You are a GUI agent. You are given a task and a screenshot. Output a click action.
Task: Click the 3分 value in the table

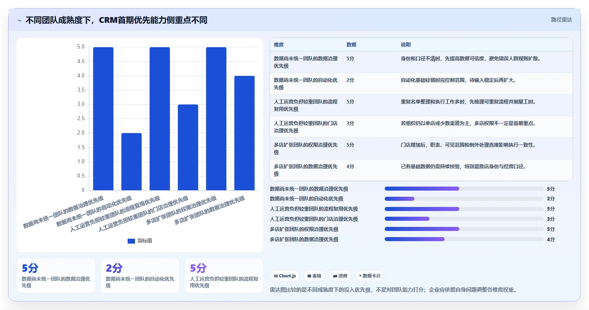point(350,123)
